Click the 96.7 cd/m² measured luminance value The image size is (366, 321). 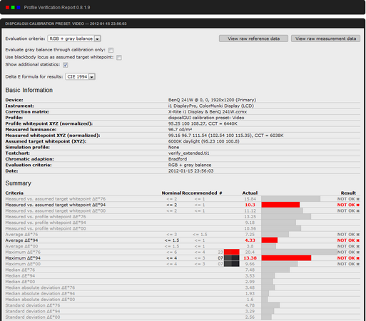tap(180, 129)
